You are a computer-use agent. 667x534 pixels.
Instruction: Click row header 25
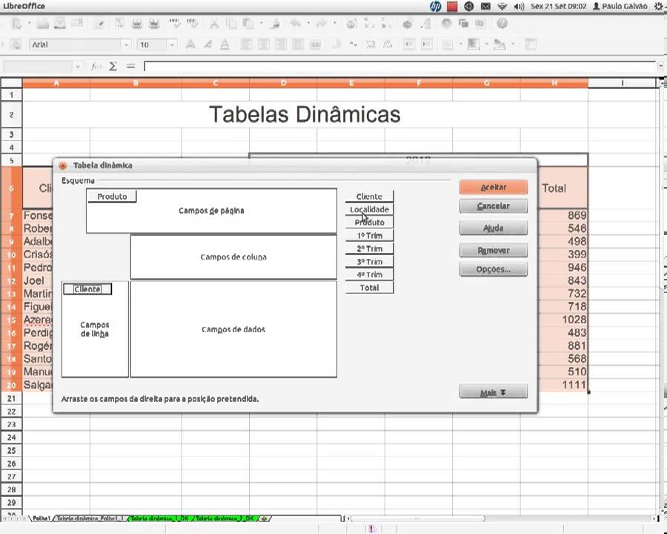pos(11,450)
